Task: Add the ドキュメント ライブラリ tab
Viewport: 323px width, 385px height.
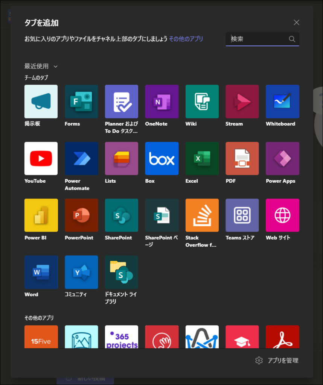Action: [122, 272]
